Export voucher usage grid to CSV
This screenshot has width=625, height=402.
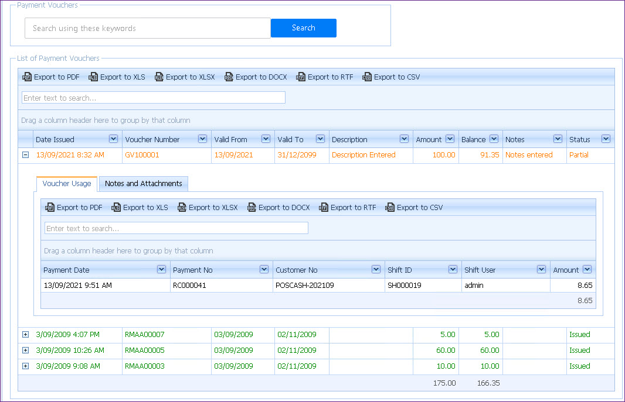[x=414, y=208]
